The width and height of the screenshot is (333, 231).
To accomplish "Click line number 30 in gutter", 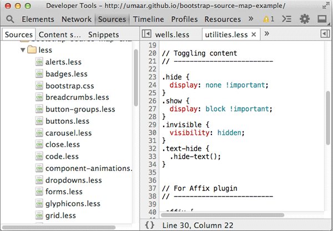I will coord(152,133).
